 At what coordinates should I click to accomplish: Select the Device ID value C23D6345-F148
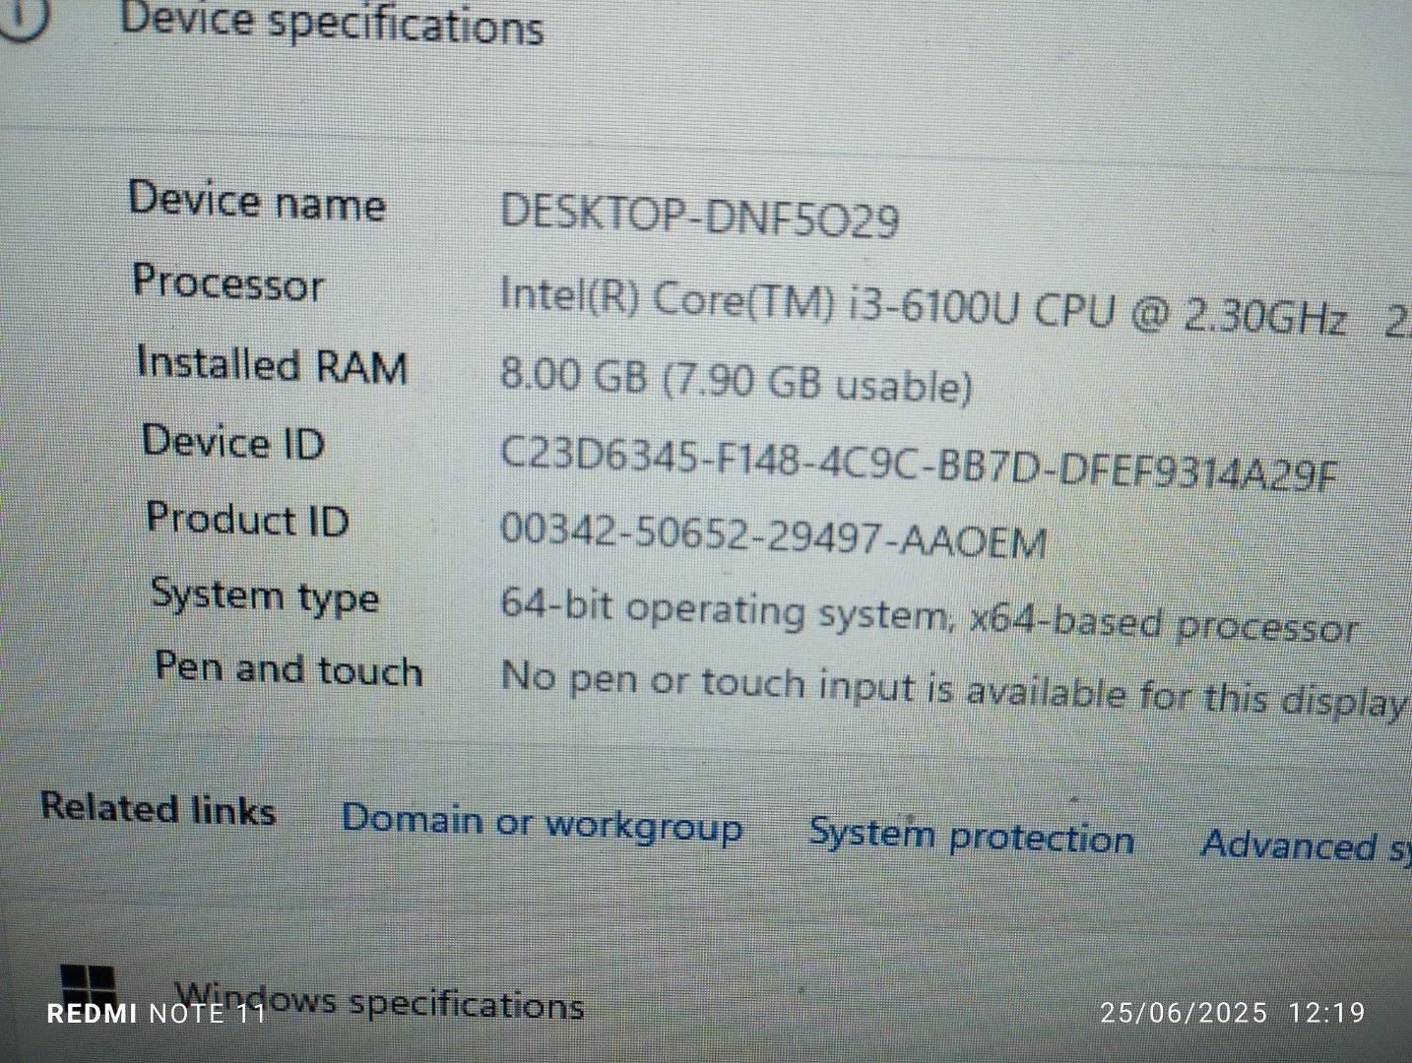pyautogui.click(x=919, y=464)
